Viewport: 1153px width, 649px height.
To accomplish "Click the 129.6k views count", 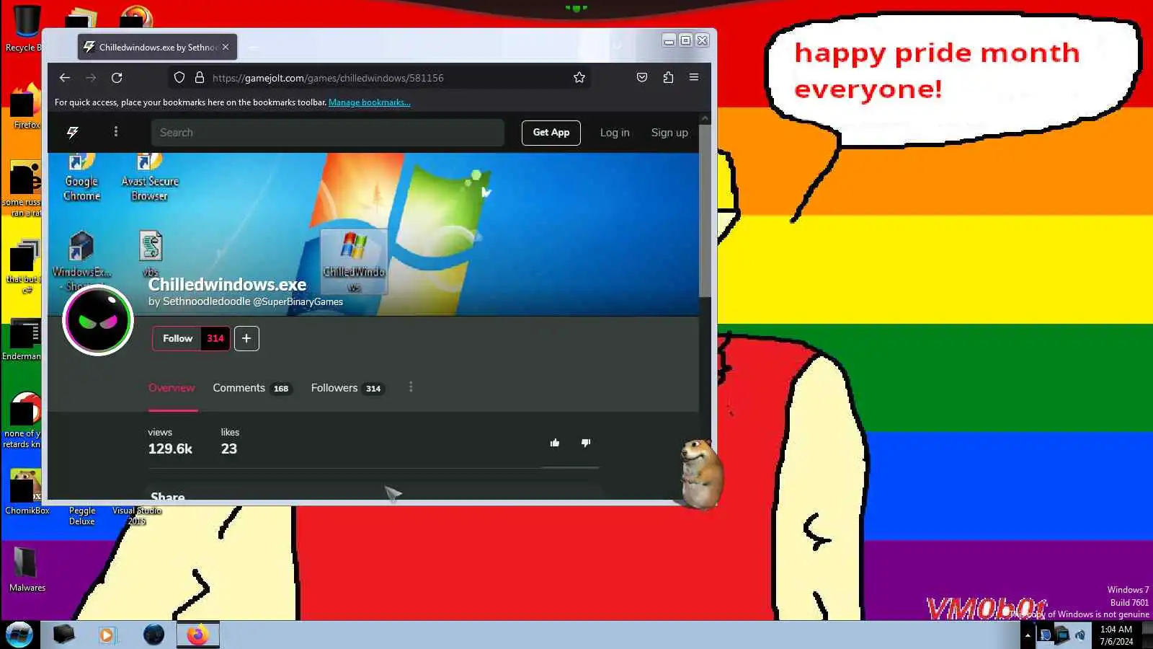I will (170, 449).
